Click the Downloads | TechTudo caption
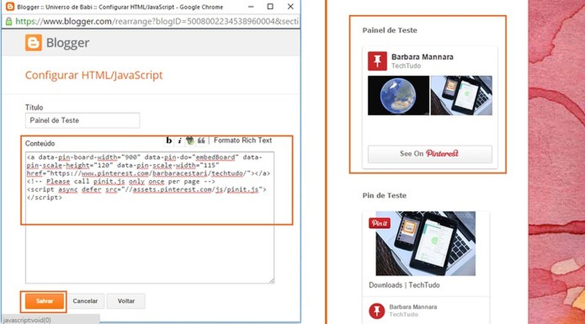The height and width of the screenshot is (324, 585). 404,285
